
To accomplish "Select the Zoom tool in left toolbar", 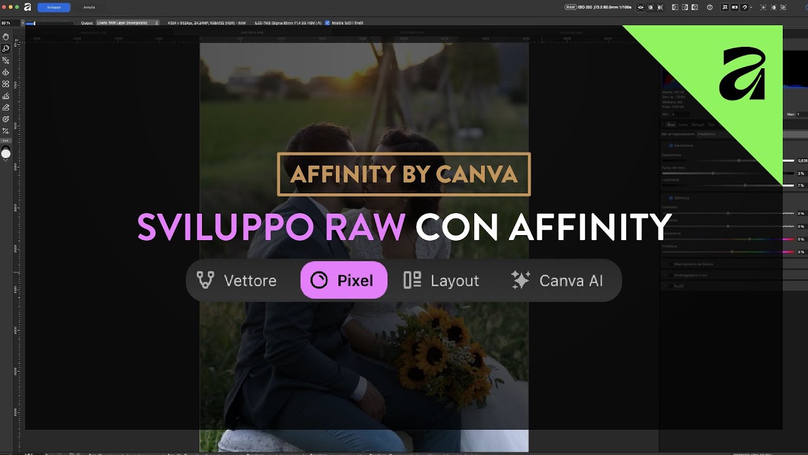I will [x=6, y=49].
